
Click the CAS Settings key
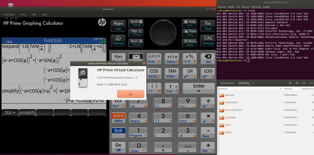click(208, 40)
